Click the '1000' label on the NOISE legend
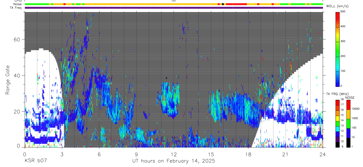The width and height of the screenshot is (363, 167). click(x=355, y=118)
